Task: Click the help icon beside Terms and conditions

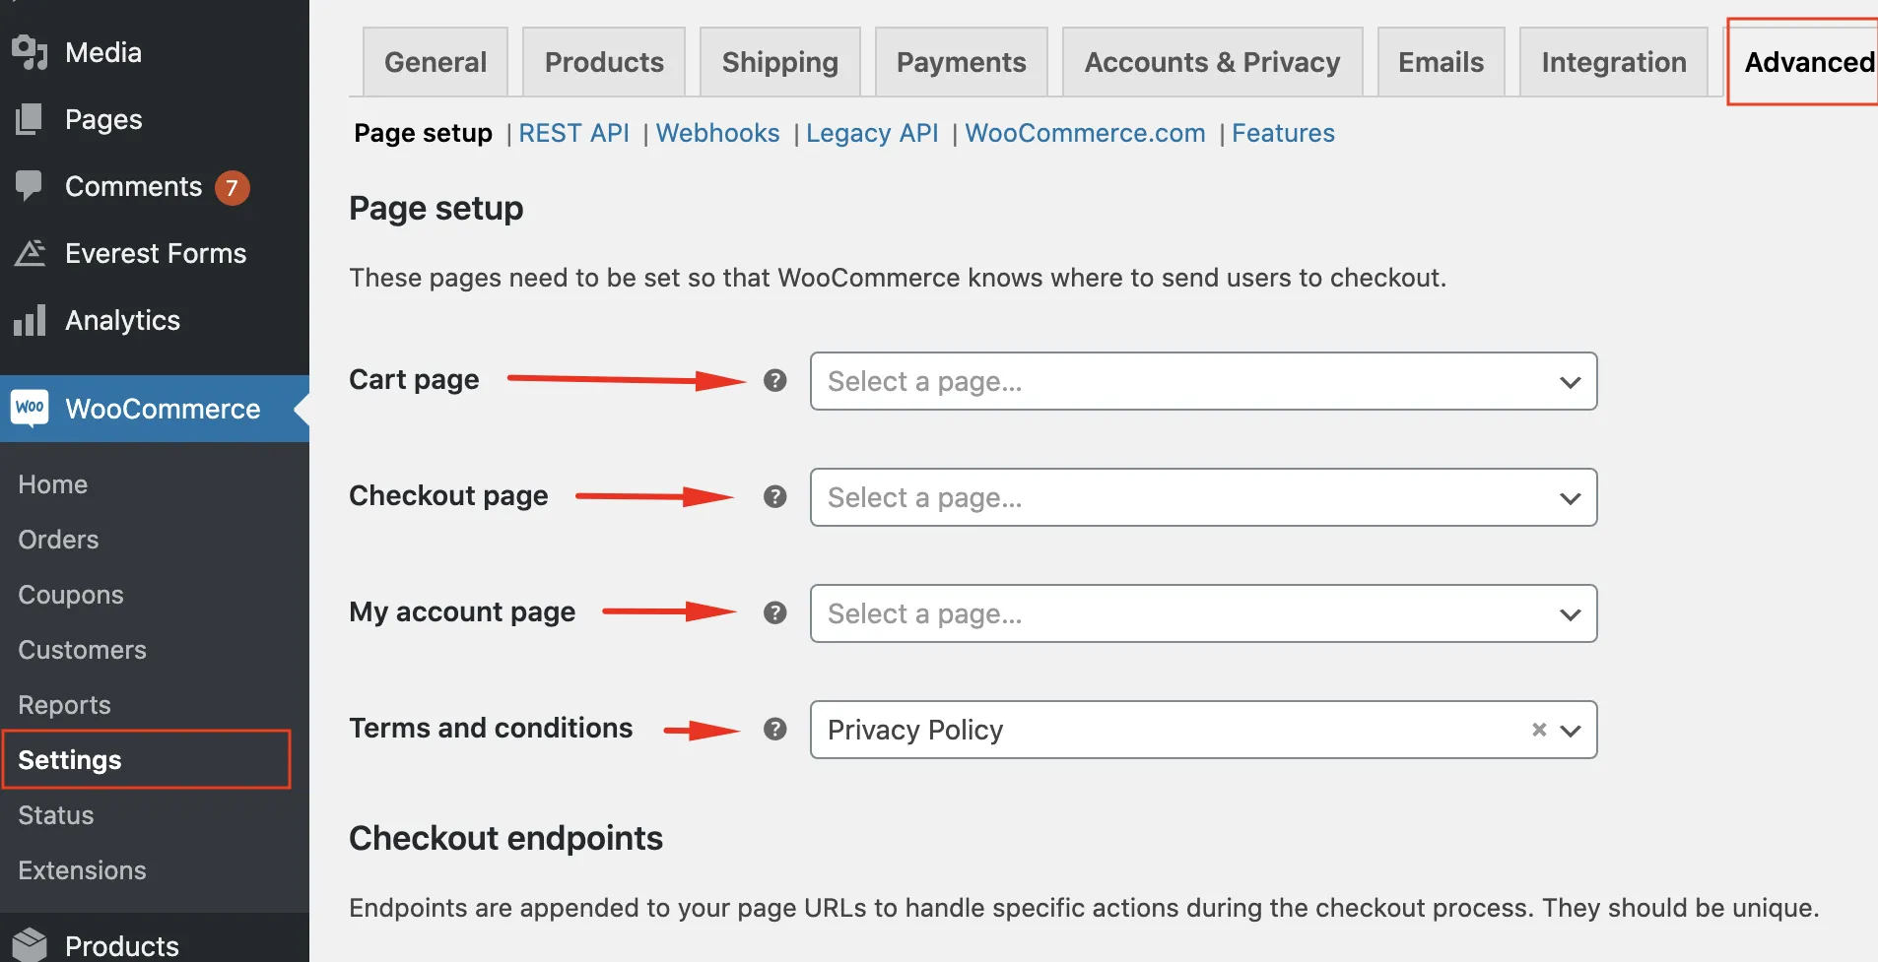Action: [775, 729]
